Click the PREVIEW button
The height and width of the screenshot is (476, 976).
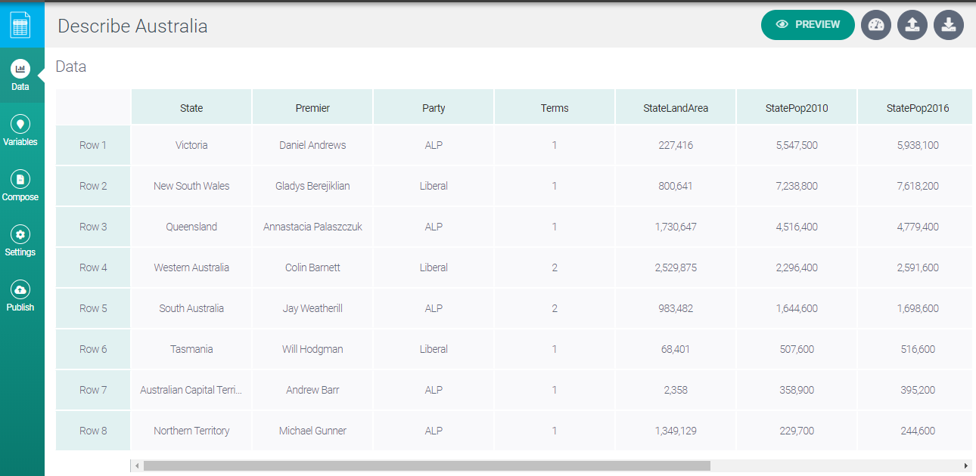807,25
